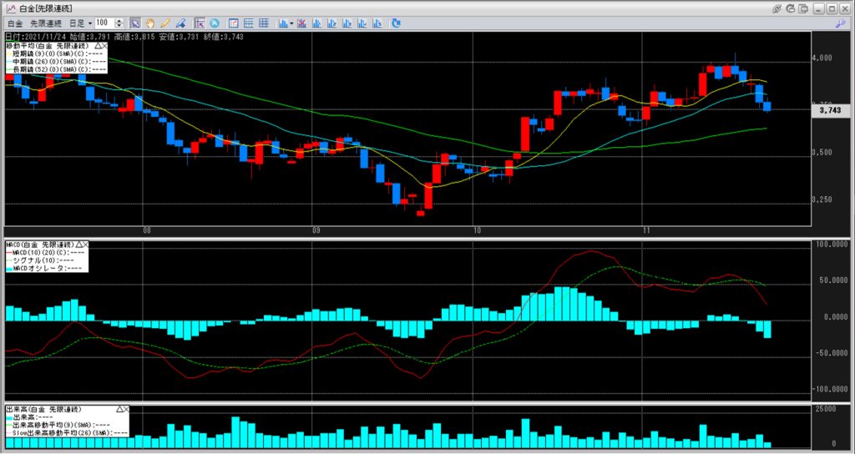
Task: Decrease the bar count with the down spinner
Action: tap(119, 26)
